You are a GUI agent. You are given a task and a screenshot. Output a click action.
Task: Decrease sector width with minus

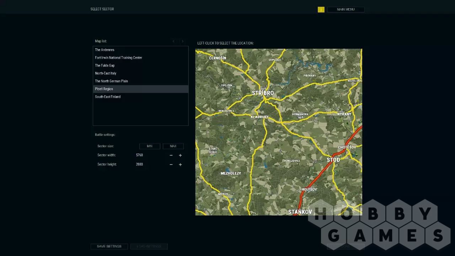pyautogui.click(x=171, y=155)
